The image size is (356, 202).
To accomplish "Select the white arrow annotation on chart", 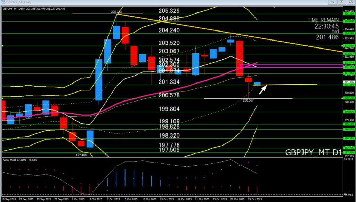I will click(x=264, y=89).
